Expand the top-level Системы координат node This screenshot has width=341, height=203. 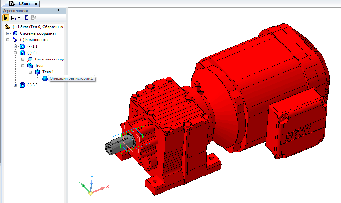click(x=8, y=33)
